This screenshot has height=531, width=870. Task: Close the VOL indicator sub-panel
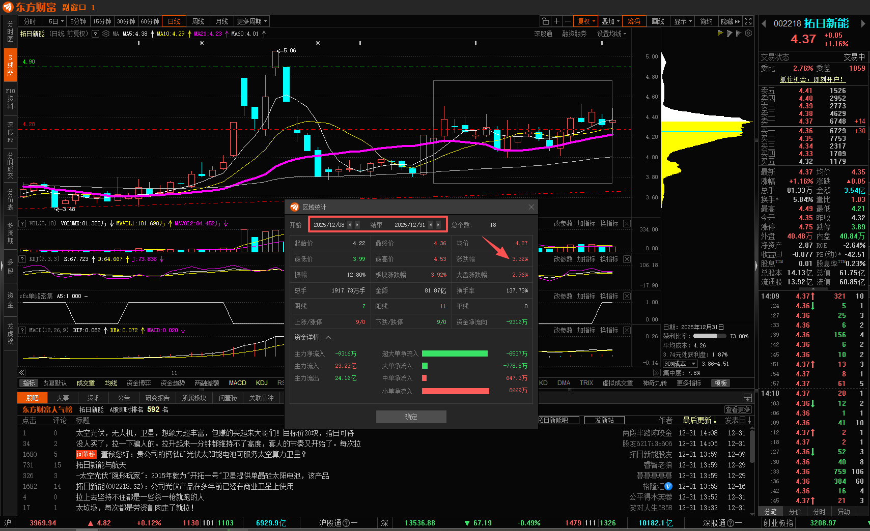(x=627, y=224)
